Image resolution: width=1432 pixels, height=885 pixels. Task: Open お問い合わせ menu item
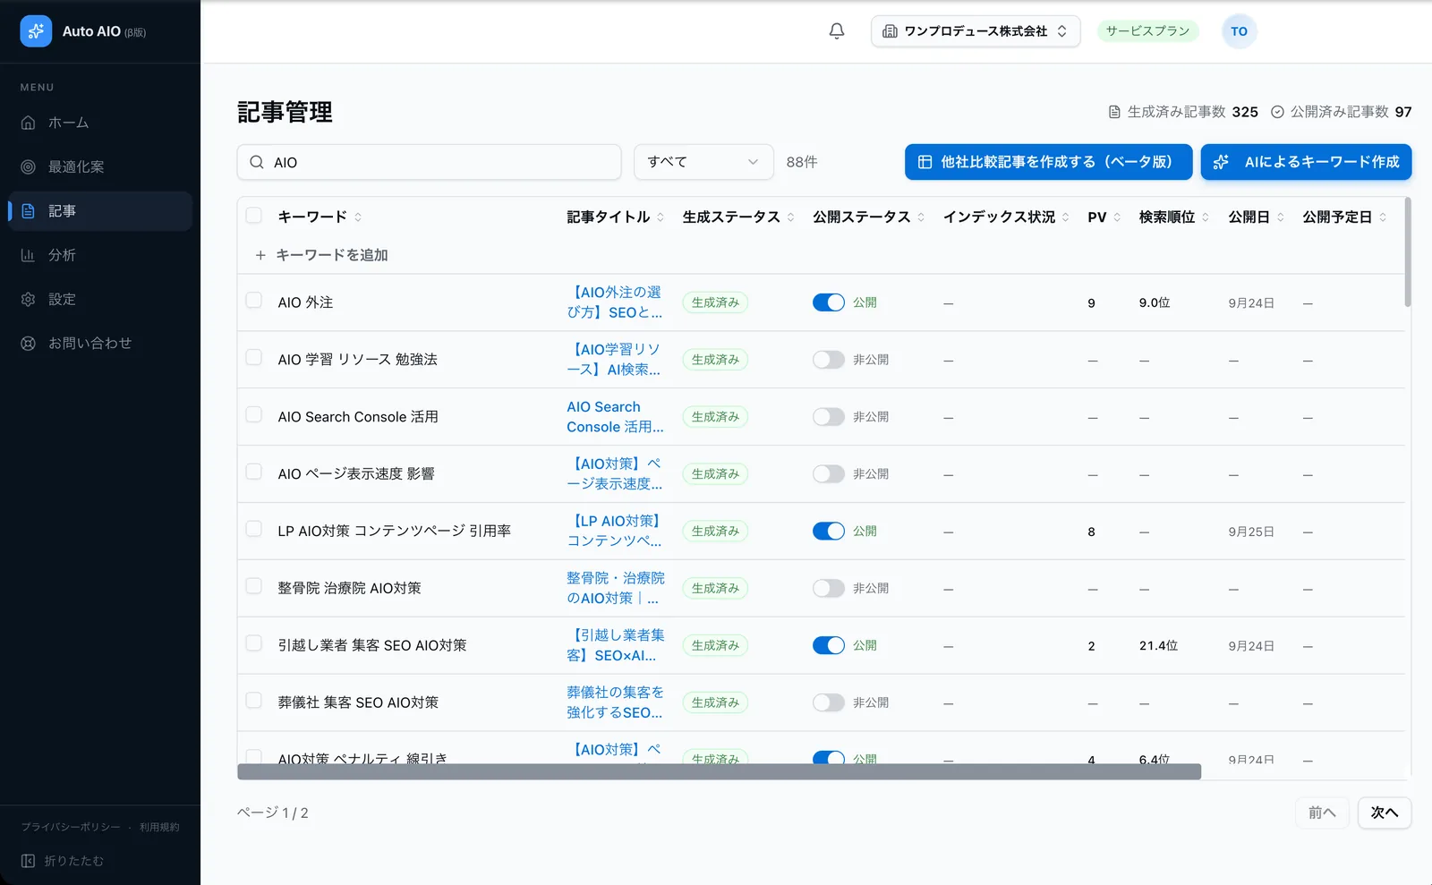tap(100, 343)
